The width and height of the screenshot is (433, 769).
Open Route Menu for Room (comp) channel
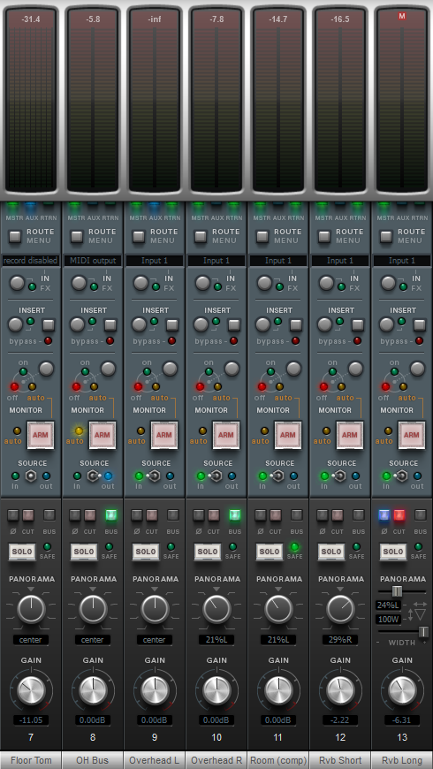pos(262,236)
